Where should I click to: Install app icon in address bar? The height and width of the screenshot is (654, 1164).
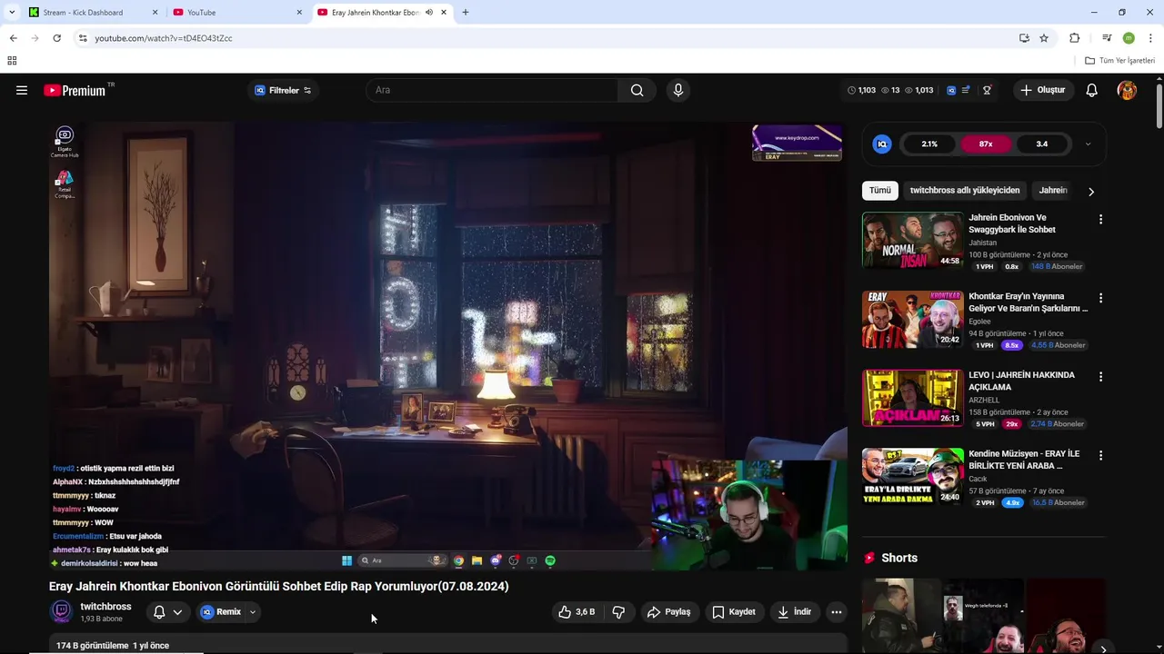click(1024, 38)
